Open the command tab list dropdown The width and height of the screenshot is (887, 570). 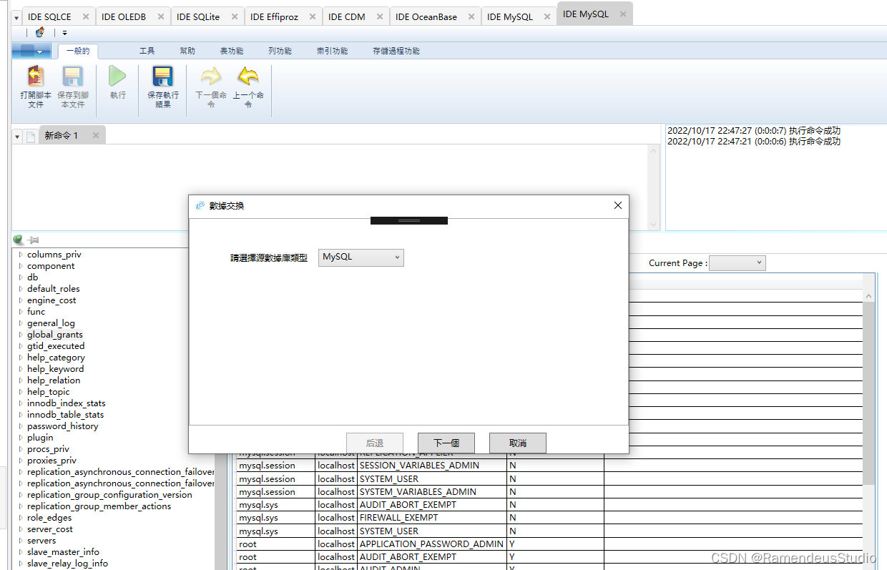pyautogui.click(x=17, y=136)
